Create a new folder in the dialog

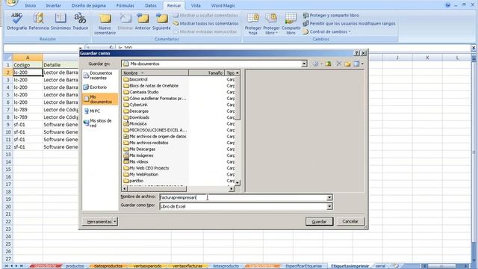347,64
